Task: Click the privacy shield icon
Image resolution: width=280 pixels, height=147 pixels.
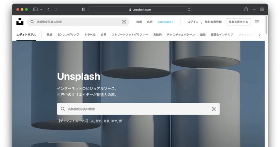Action: click(83, 9)
